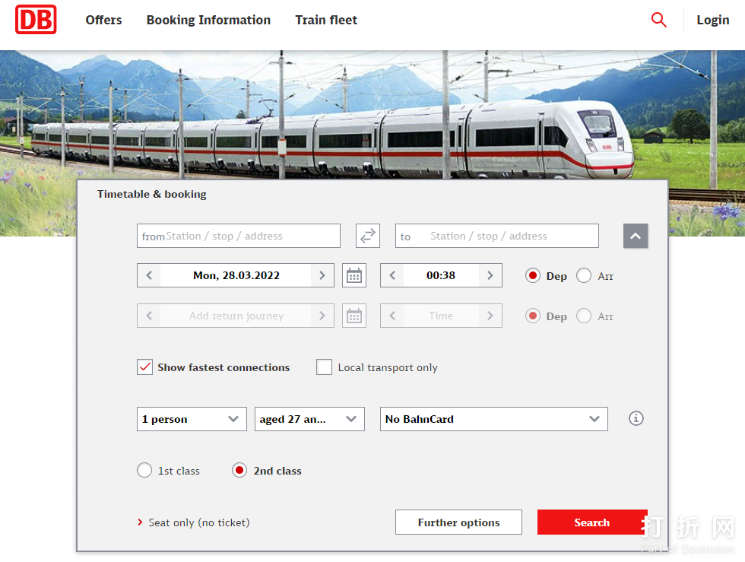Image resolution: width=745 pixels, height=562 pixels.
Task: Open the Booking Information menu
Action: (208, 21)
